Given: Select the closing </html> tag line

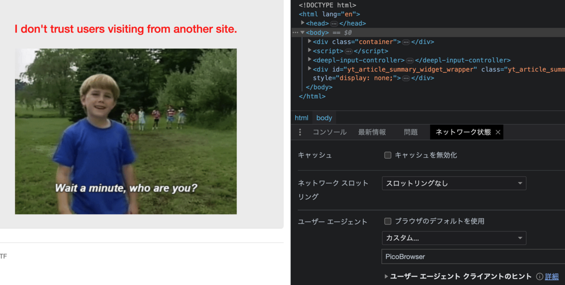Looking at the screenshot, I should point(312,96).
